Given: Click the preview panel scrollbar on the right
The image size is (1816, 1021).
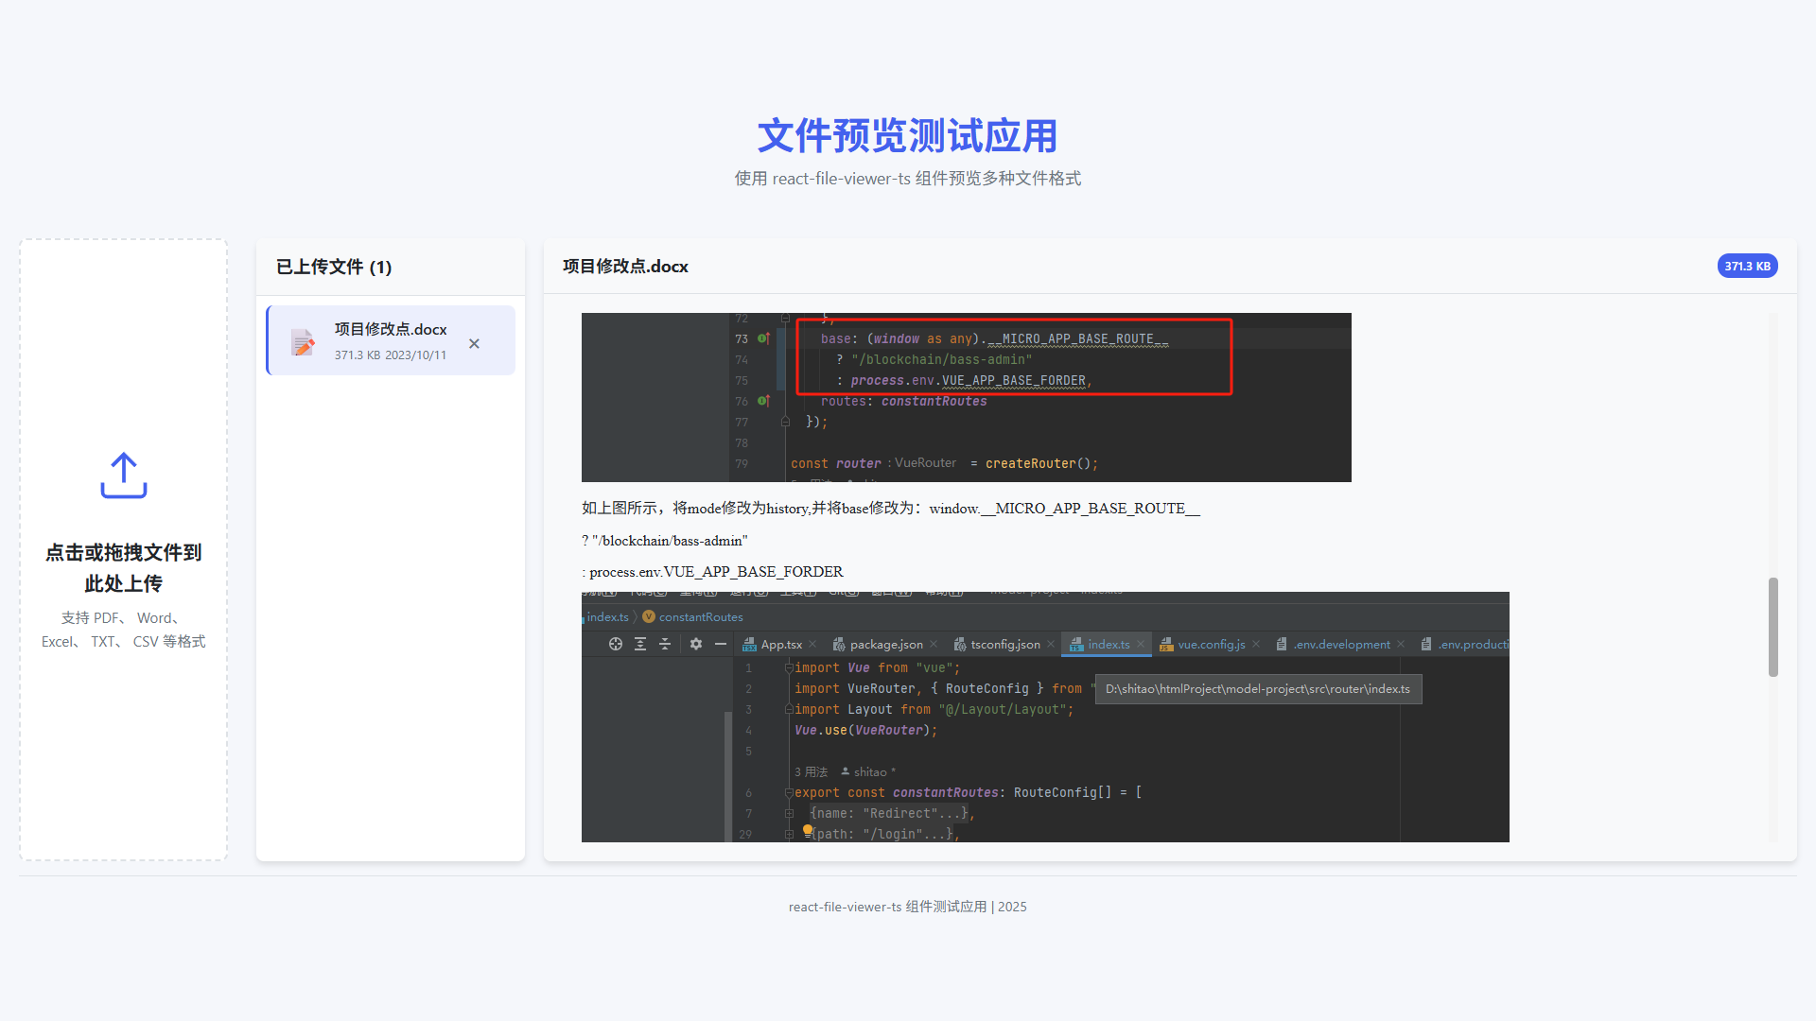Looking at the screenshot, I should [1772, 627].
